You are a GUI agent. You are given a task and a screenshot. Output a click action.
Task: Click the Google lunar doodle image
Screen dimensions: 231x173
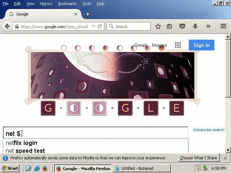pos(112,75)
